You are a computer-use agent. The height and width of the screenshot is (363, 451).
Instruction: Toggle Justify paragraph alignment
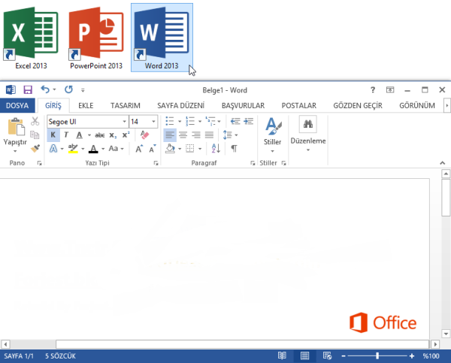pyautogui.click(x=209, y=135)
